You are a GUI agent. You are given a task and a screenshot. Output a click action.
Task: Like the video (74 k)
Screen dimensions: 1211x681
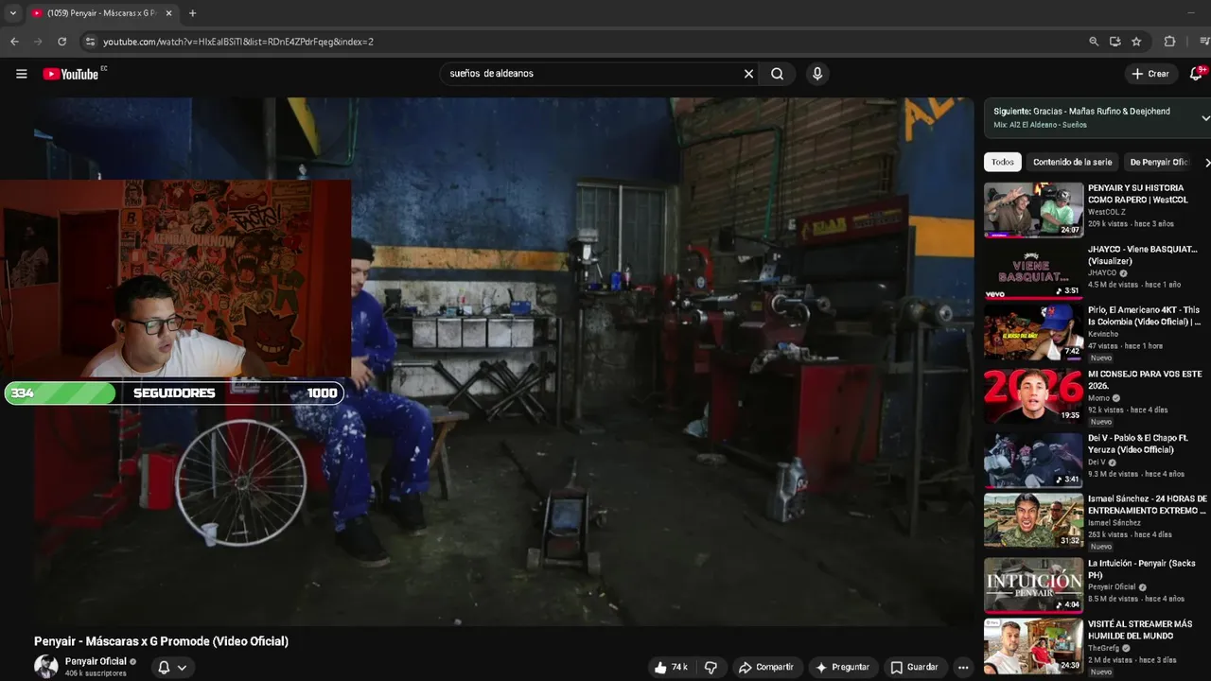671,667
